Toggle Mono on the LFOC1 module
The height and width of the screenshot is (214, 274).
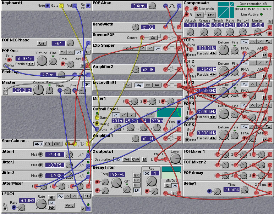(70, 205)
